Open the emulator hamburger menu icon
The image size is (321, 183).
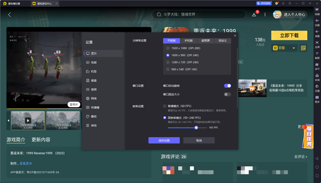(283, 4)
